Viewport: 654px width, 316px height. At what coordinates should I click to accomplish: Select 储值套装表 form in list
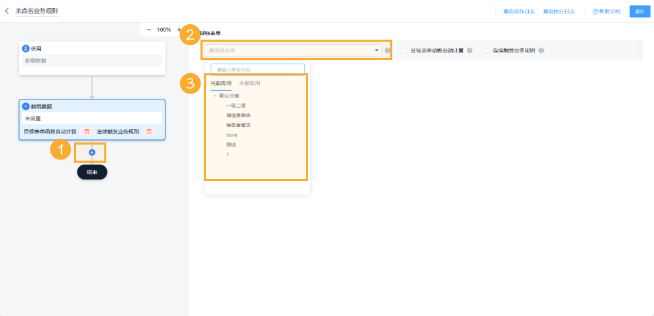pos(238,115)
